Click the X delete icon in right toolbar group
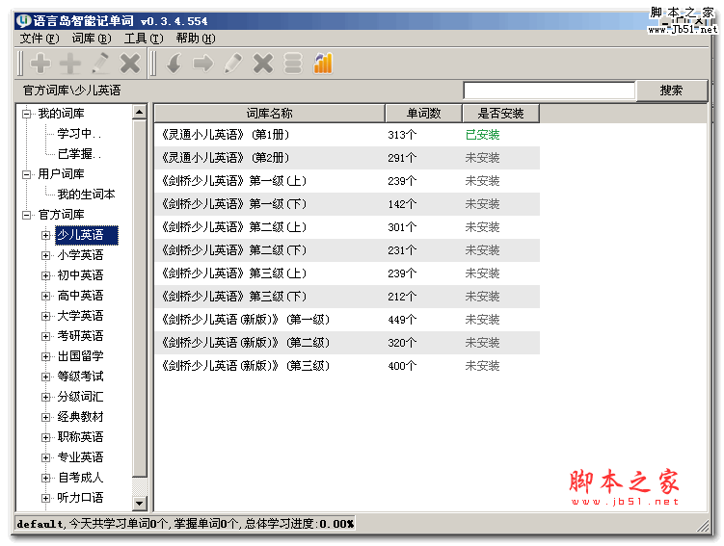 coord(263,64)
